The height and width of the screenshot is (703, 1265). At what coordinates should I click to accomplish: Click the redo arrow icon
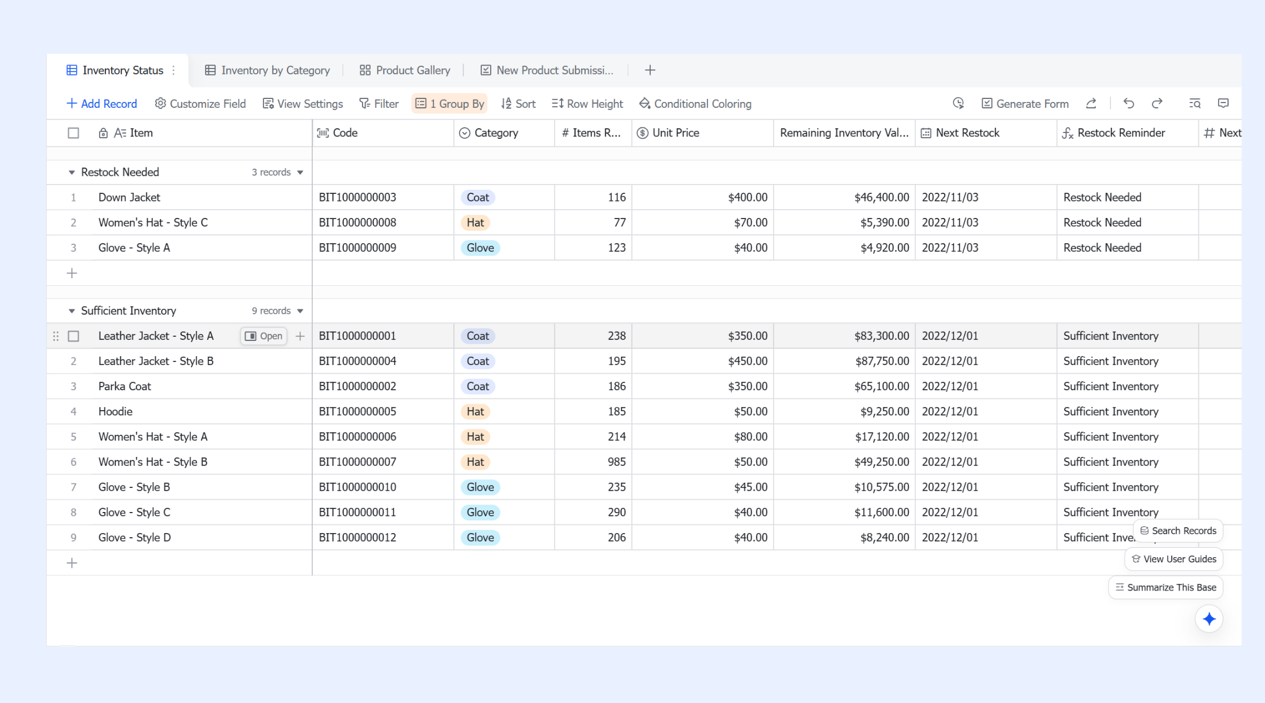click(x=1157, y=104)
